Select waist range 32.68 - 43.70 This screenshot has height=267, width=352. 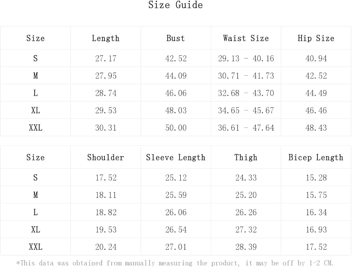(x=246, y=93)
